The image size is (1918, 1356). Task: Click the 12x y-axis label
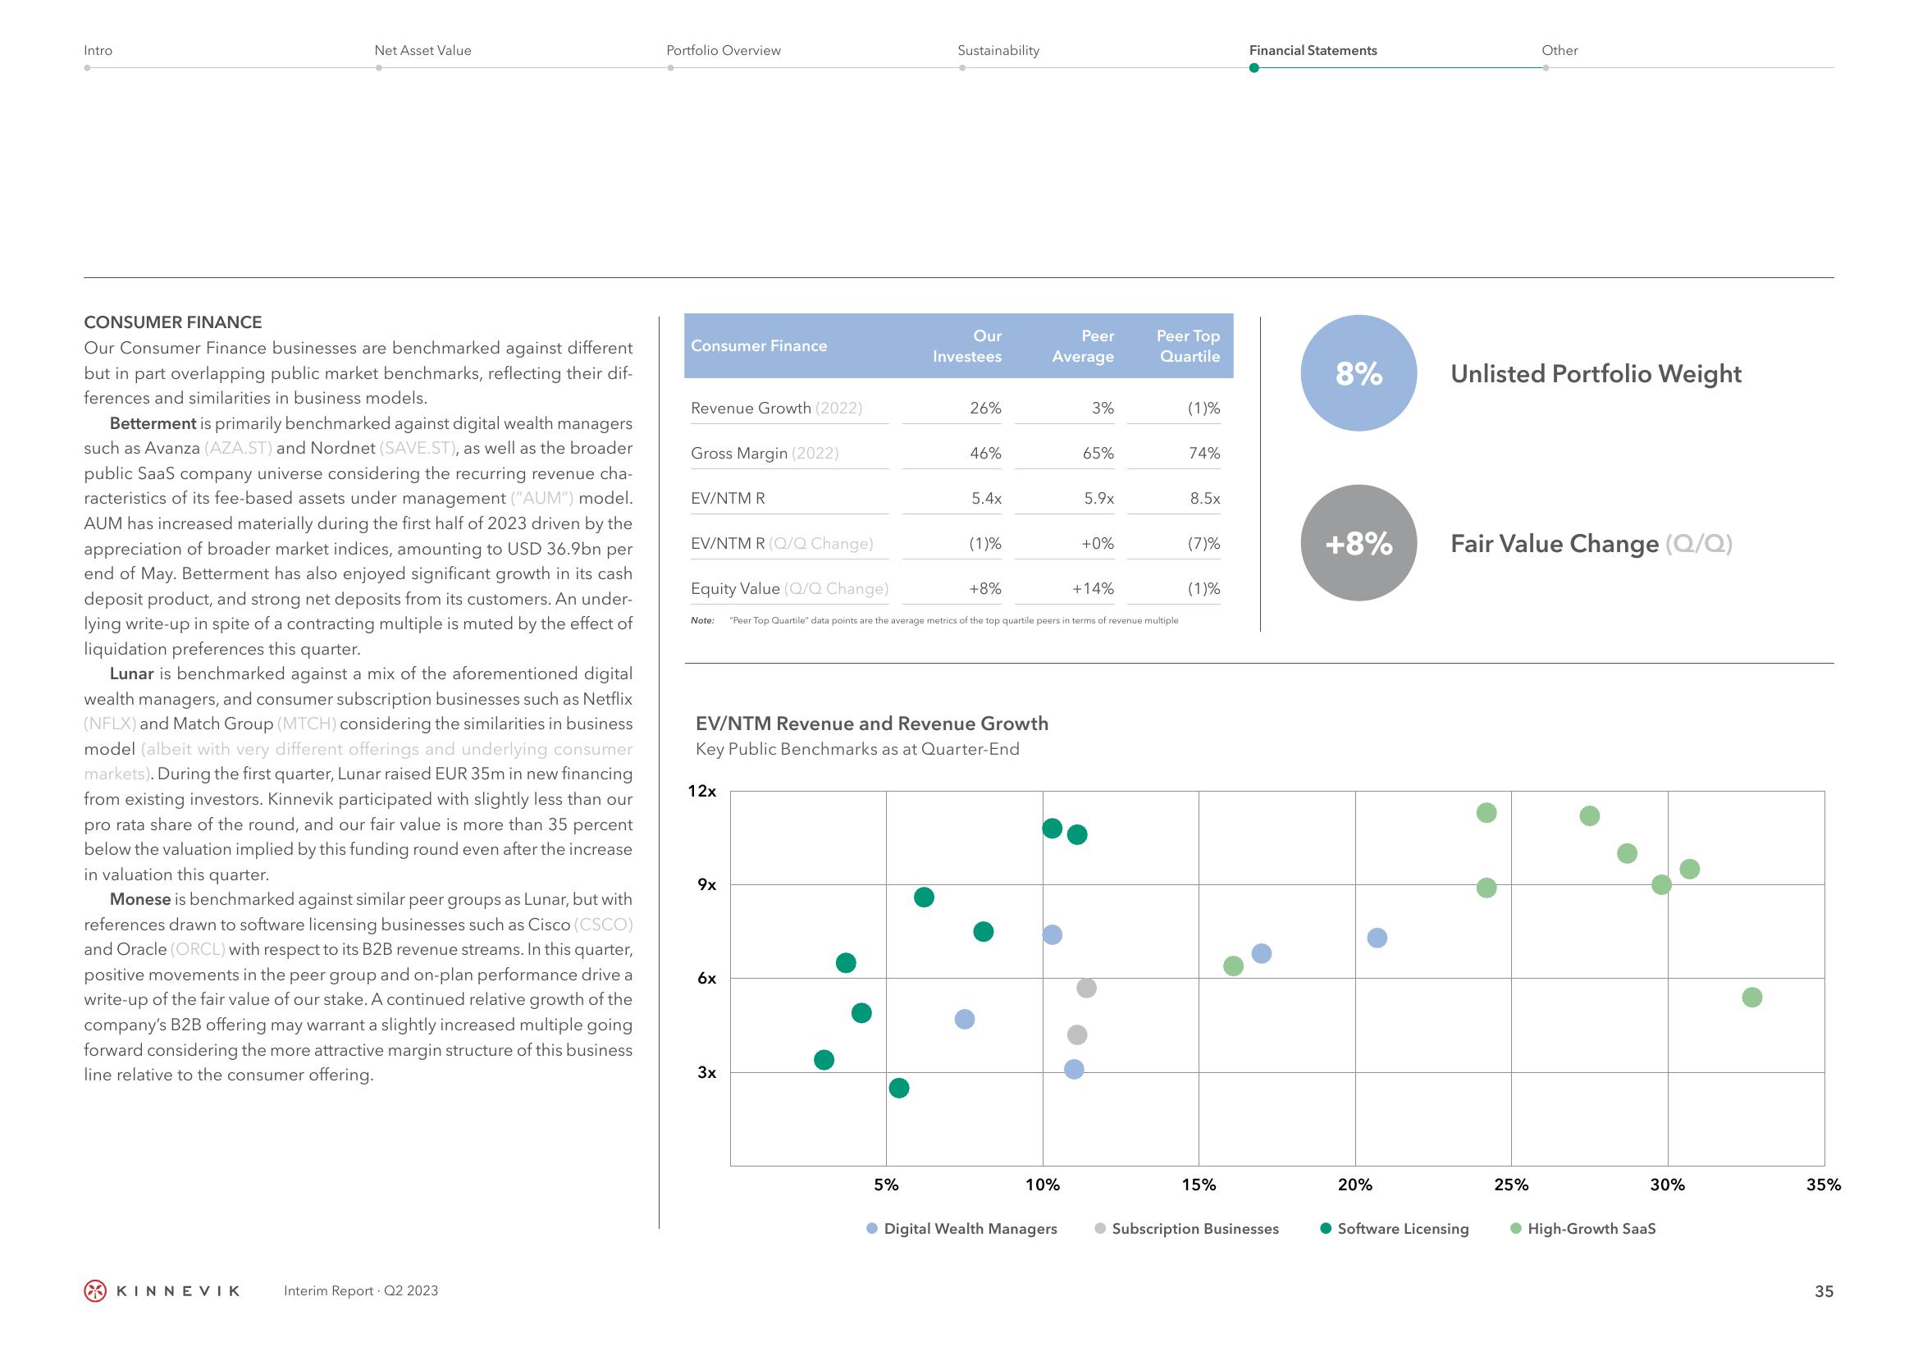pyautogui.click(x=701, y=790)
